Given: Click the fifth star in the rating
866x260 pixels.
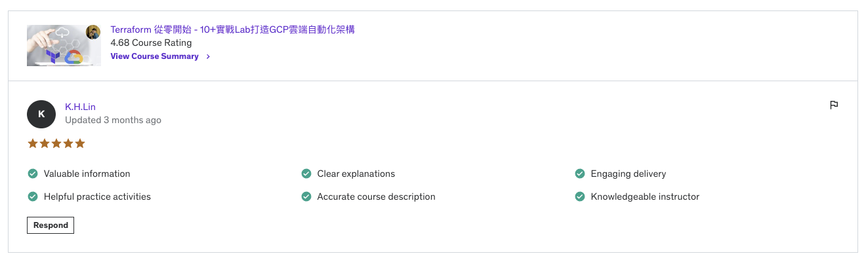Looking at the screenshot, I should tap(80, 143).
